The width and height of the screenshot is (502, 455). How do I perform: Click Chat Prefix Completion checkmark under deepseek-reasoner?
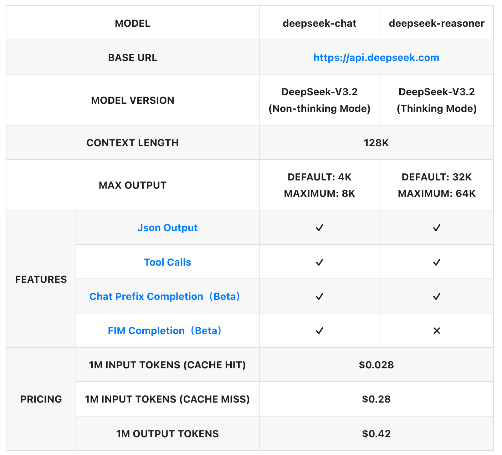click(x=437, y=296)
